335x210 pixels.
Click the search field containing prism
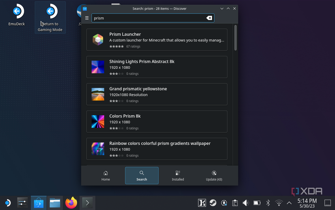(x=153, y=18)
